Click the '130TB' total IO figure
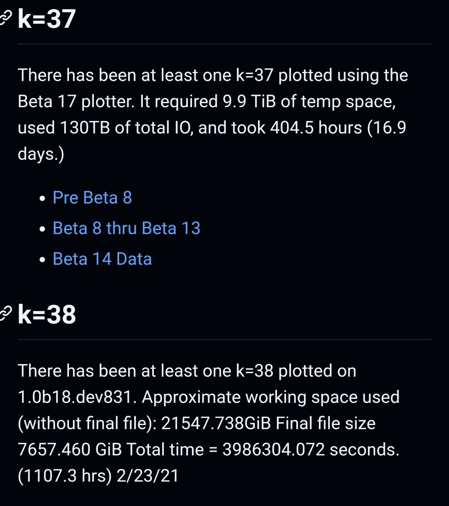The width and height of the screenshot is (449, 506). [85, 128]
